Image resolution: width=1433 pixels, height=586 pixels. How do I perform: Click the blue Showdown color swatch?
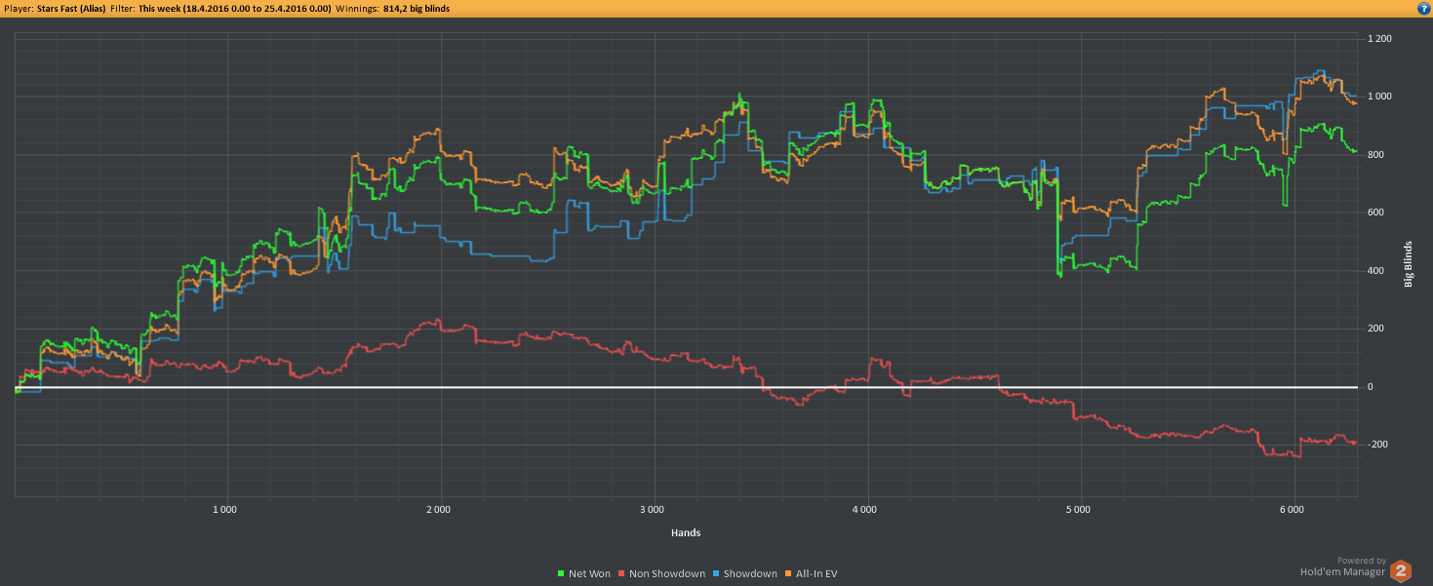point(714,573)
